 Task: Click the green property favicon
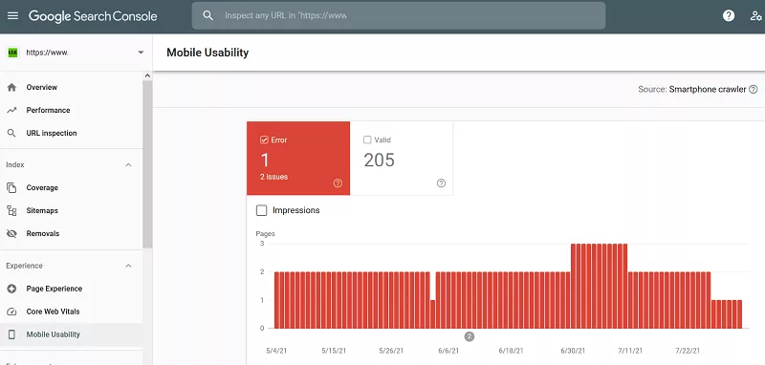tap(12, 53)
